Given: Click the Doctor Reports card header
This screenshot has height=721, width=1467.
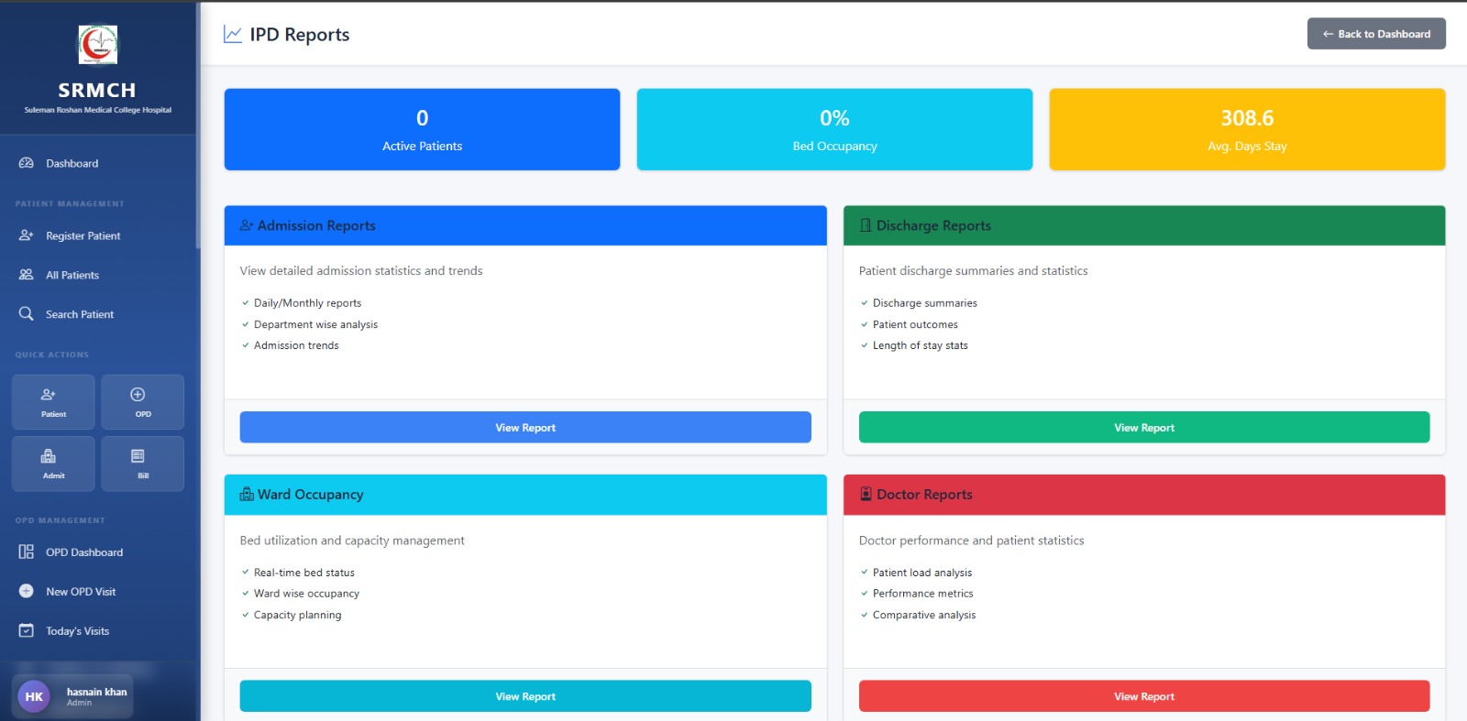Looking at the screenshot, I should (1144, 495).
